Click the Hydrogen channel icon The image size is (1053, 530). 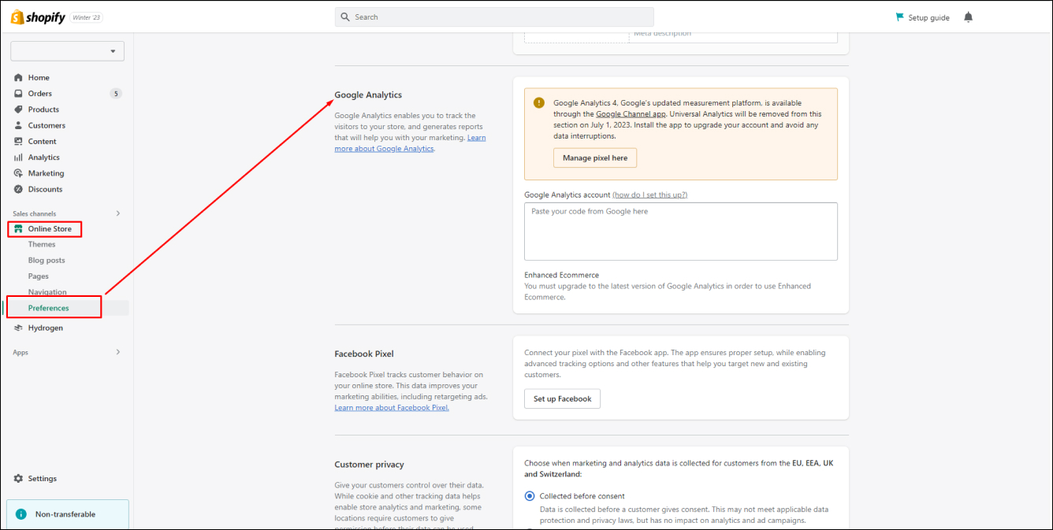click(x=18, y=328)
